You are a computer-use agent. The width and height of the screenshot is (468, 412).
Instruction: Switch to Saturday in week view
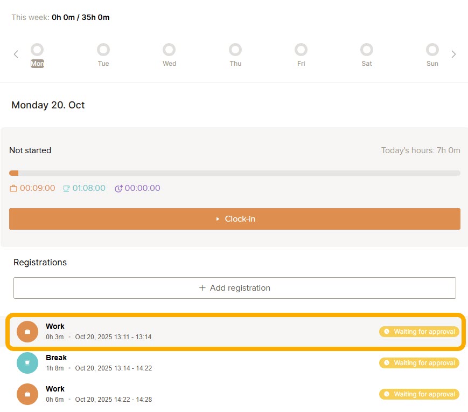[x=367, y=50]
